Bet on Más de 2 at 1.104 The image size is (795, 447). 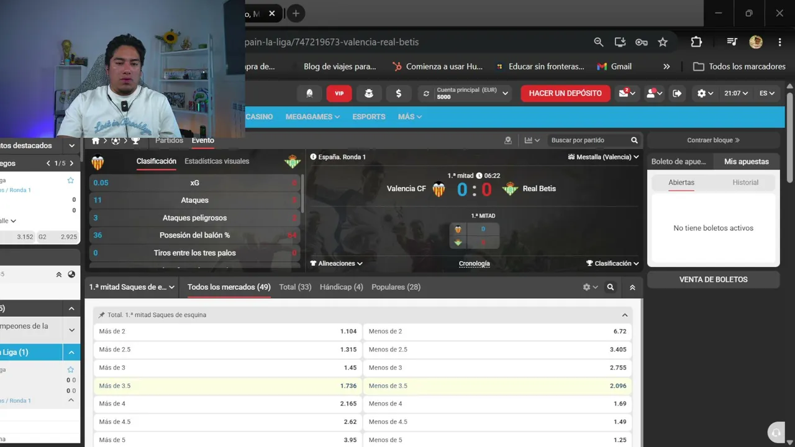click(228, 332)
